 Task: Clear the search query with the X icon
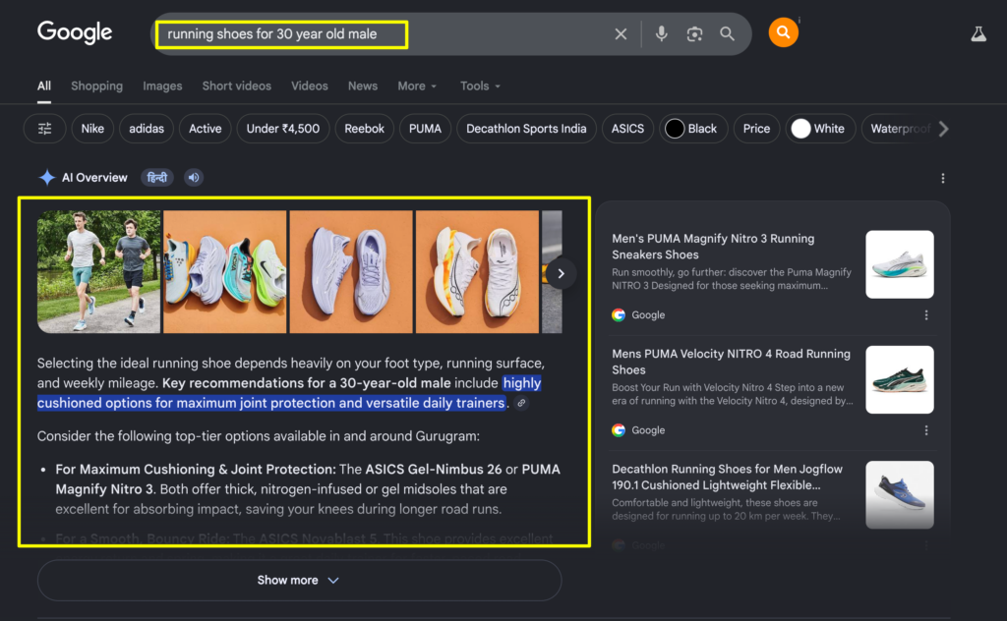(621, 34)
